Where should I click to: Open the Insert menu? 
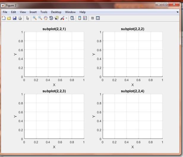click(33, 12)
